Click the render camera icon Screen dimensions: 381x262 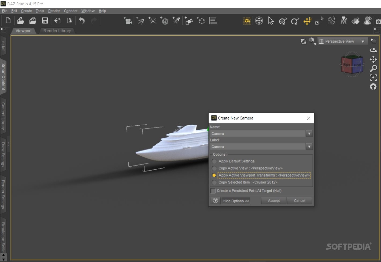coord(378,21)
